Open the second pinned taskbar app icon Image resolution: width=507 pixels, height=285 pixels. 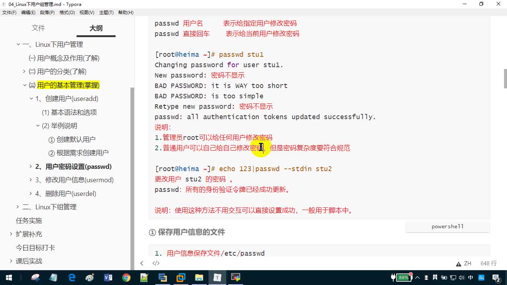pyautogui.click(x=54, y=277)
